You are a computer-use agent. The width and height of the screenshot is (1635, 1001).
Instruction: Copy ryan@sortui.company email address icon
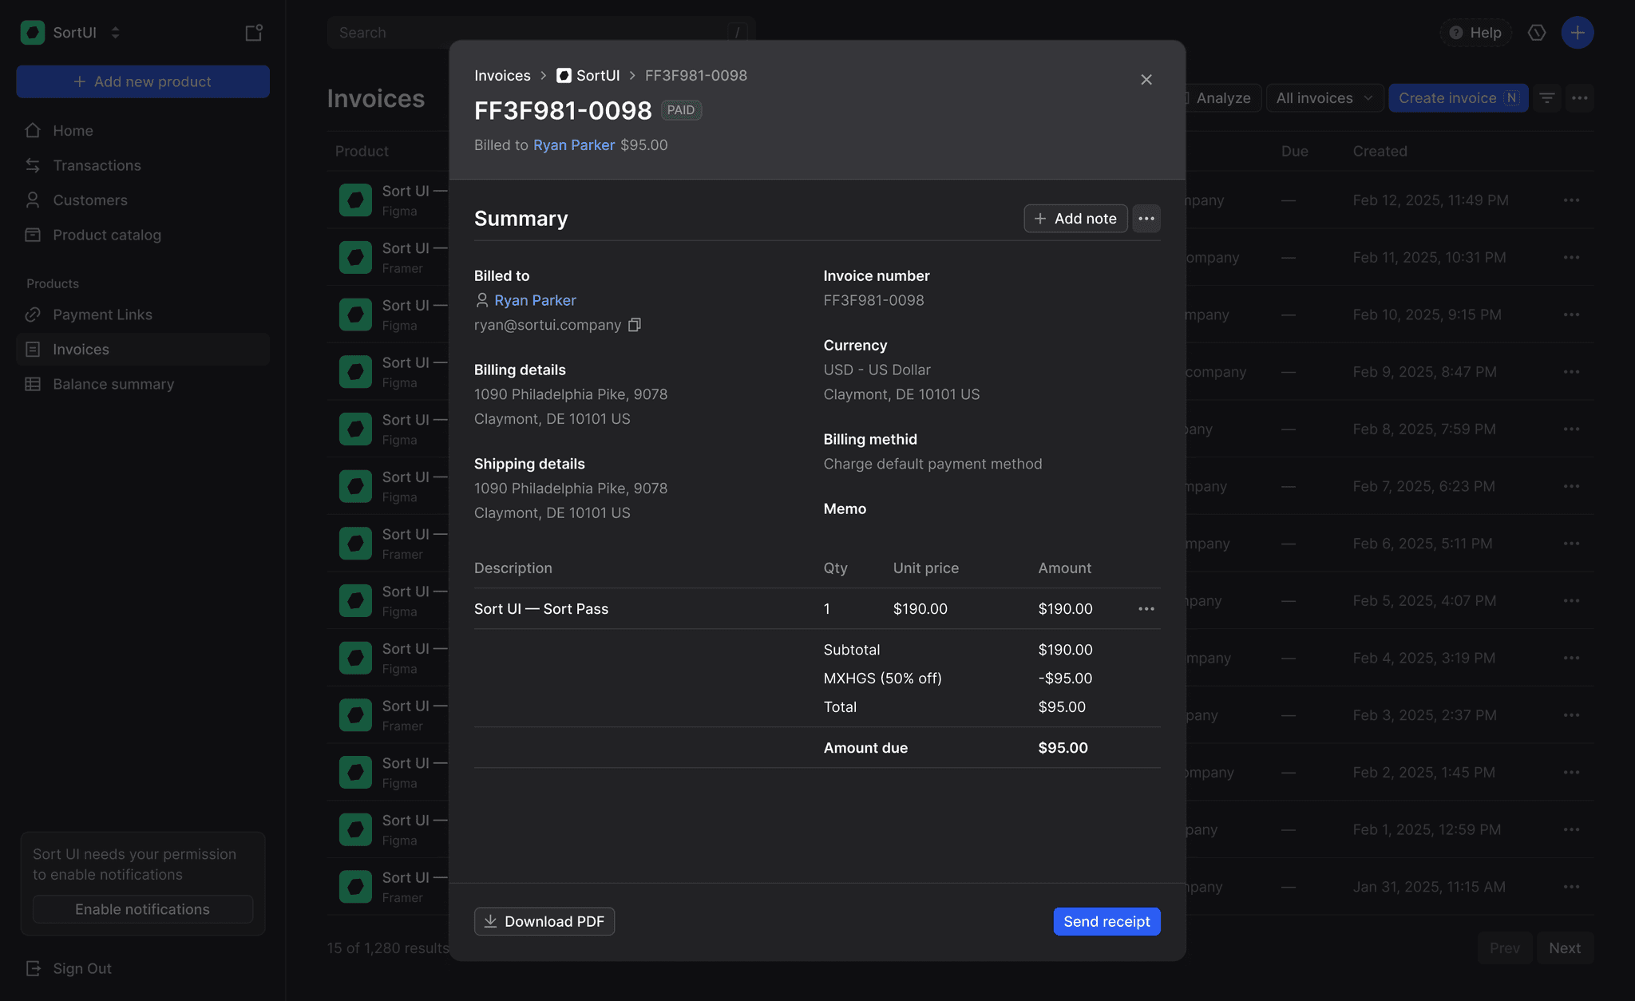[x=635, y=325]
